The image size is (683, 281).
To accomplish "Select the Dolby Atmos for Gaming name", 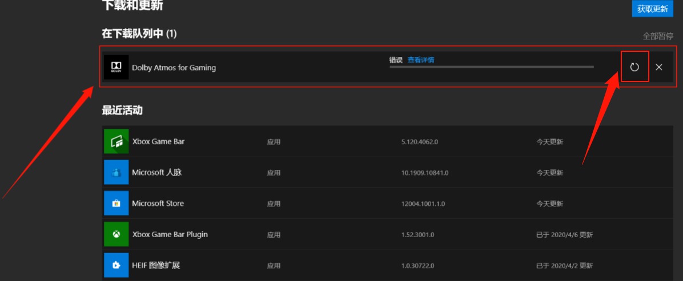I will pyautogui.click(x=174, y=67).
